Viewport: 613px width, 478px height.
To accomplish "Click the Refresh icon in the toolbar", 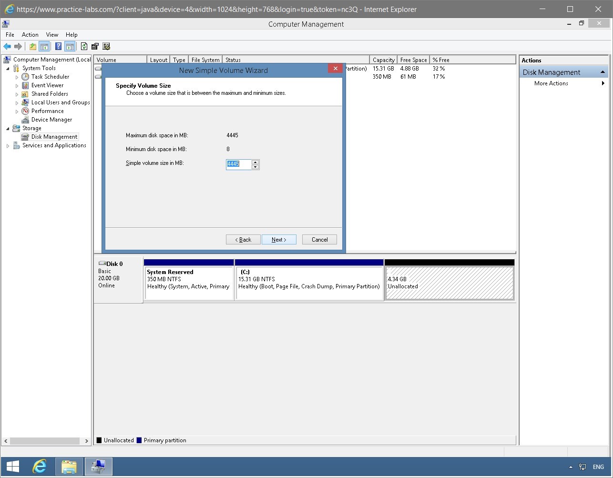I will click(x=84, y=46).
